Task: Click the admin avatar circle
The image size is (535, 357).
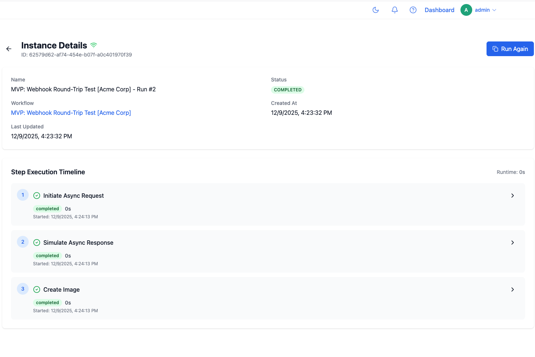Action: 466,10
